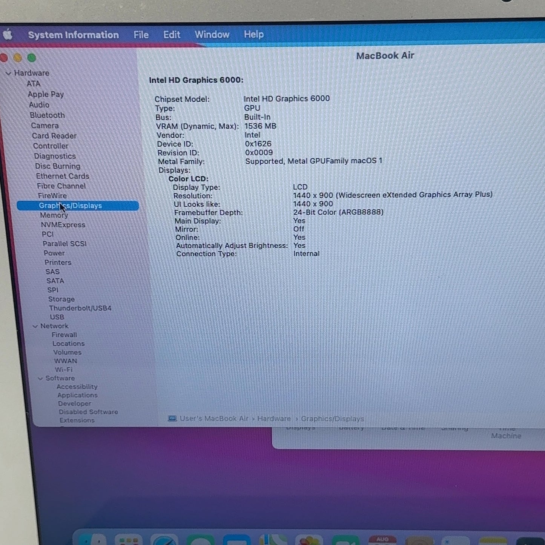Select Wi-Fi under Network

[64, 370]
